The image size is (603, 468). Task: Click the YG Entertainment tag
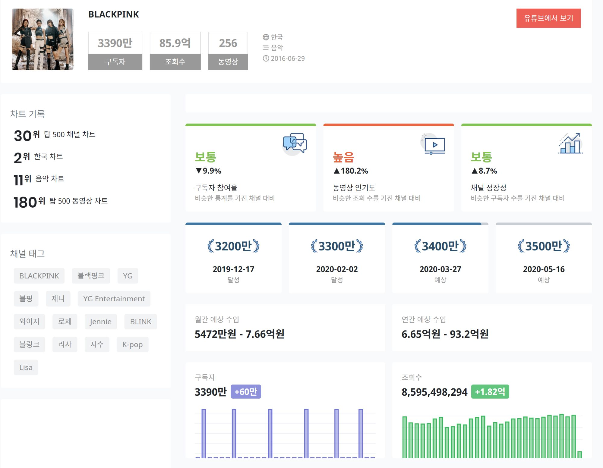pyautogui.click(x=114, y=299)
